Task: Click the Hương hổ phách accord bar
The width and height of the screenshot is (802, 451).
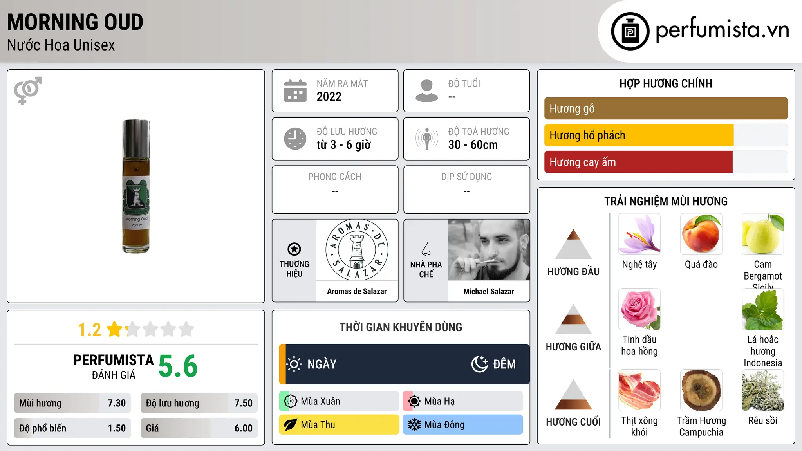Action: coord(666,135)
